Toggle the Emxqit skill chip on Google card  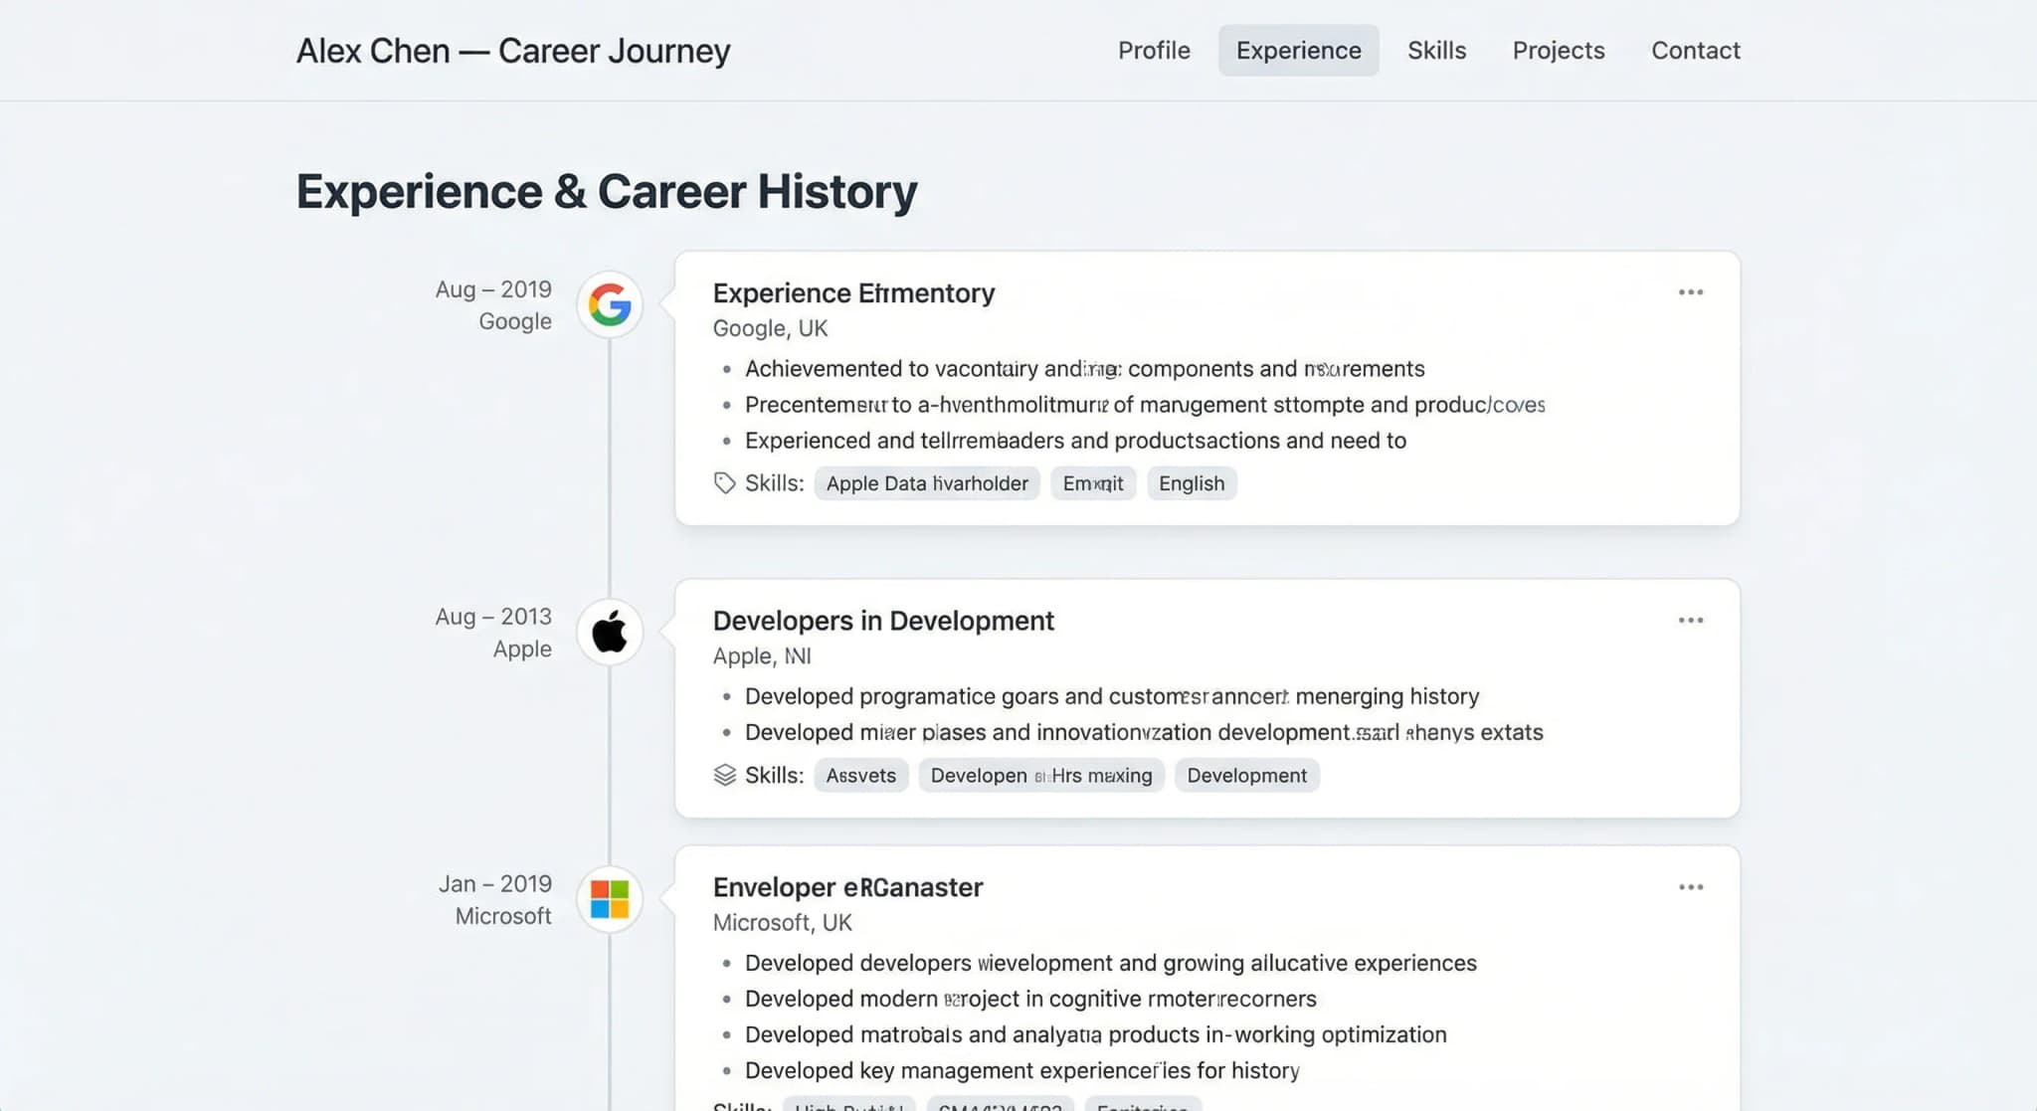pyautogui.click(x=1093, y=482)
